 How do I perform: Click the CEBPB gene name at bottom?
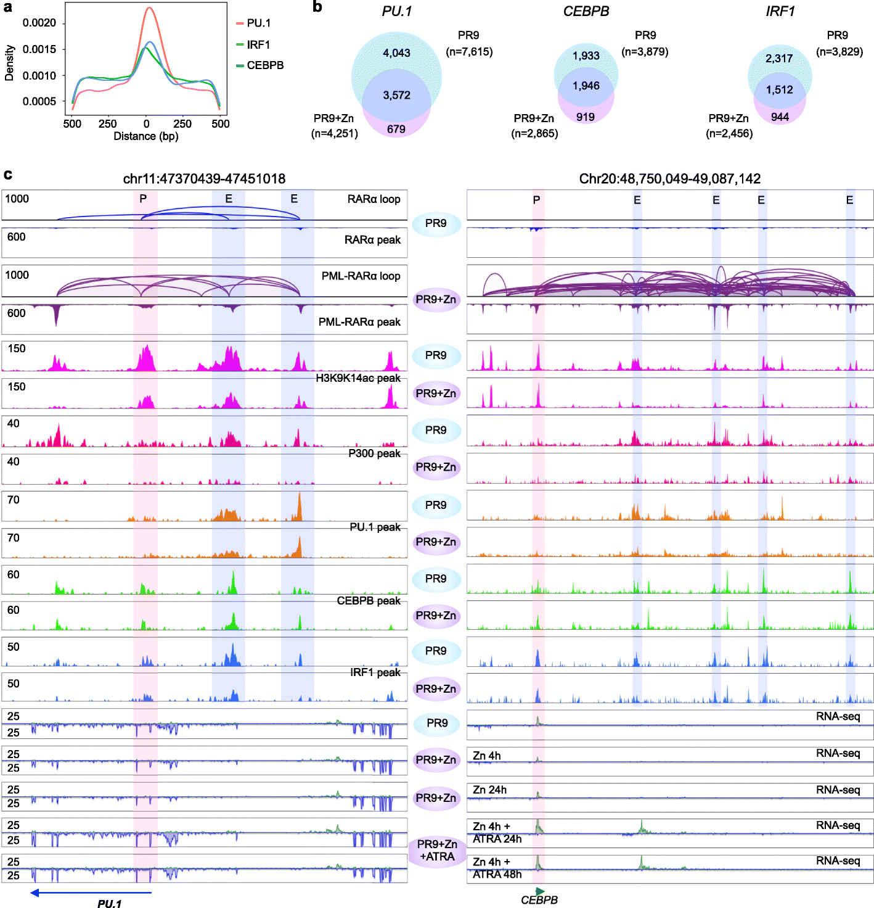(x=539, y=900)
